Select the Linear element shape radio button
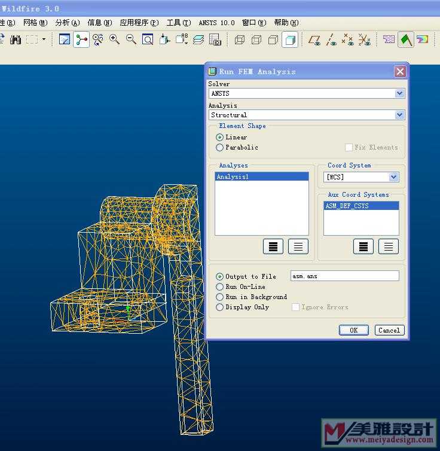 pos(219,137)
